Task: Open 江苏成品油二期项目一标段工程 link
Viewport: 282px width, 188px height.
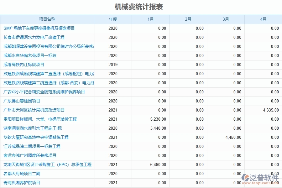Action: (31, 146)
